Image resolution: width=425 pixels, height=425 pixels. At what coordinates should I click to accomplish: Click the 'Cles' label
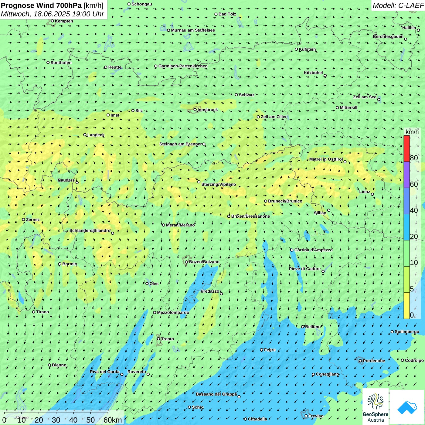point(154,284)
